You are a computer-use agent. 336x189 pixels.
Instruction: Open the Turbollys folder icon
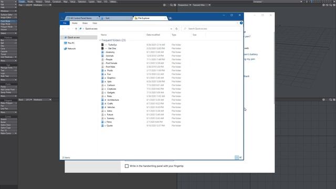(x=102, y=45)
